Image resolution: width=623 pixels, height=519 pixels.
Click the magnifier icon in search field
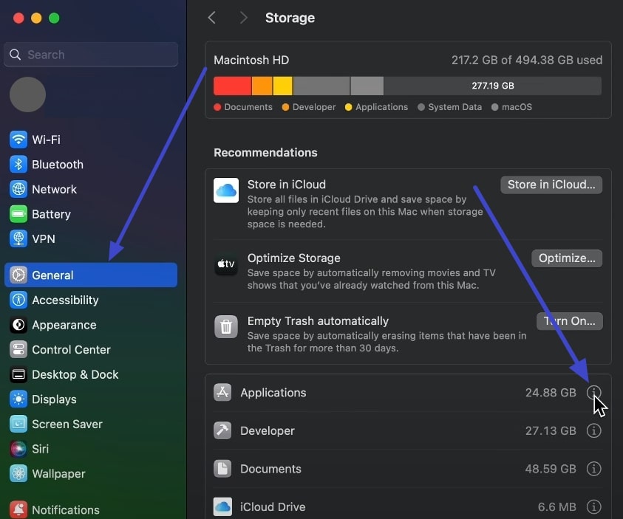(x=15, y=55)
